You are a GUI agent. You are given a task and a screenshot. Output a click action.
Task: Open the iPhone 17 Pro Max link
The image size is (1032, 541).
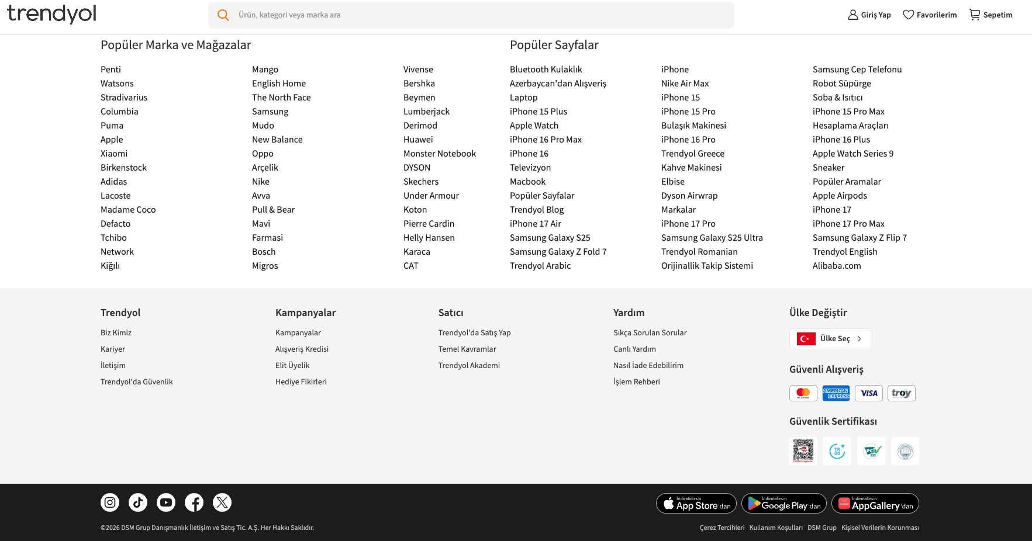pyautogui.click(x=848, y=224)
